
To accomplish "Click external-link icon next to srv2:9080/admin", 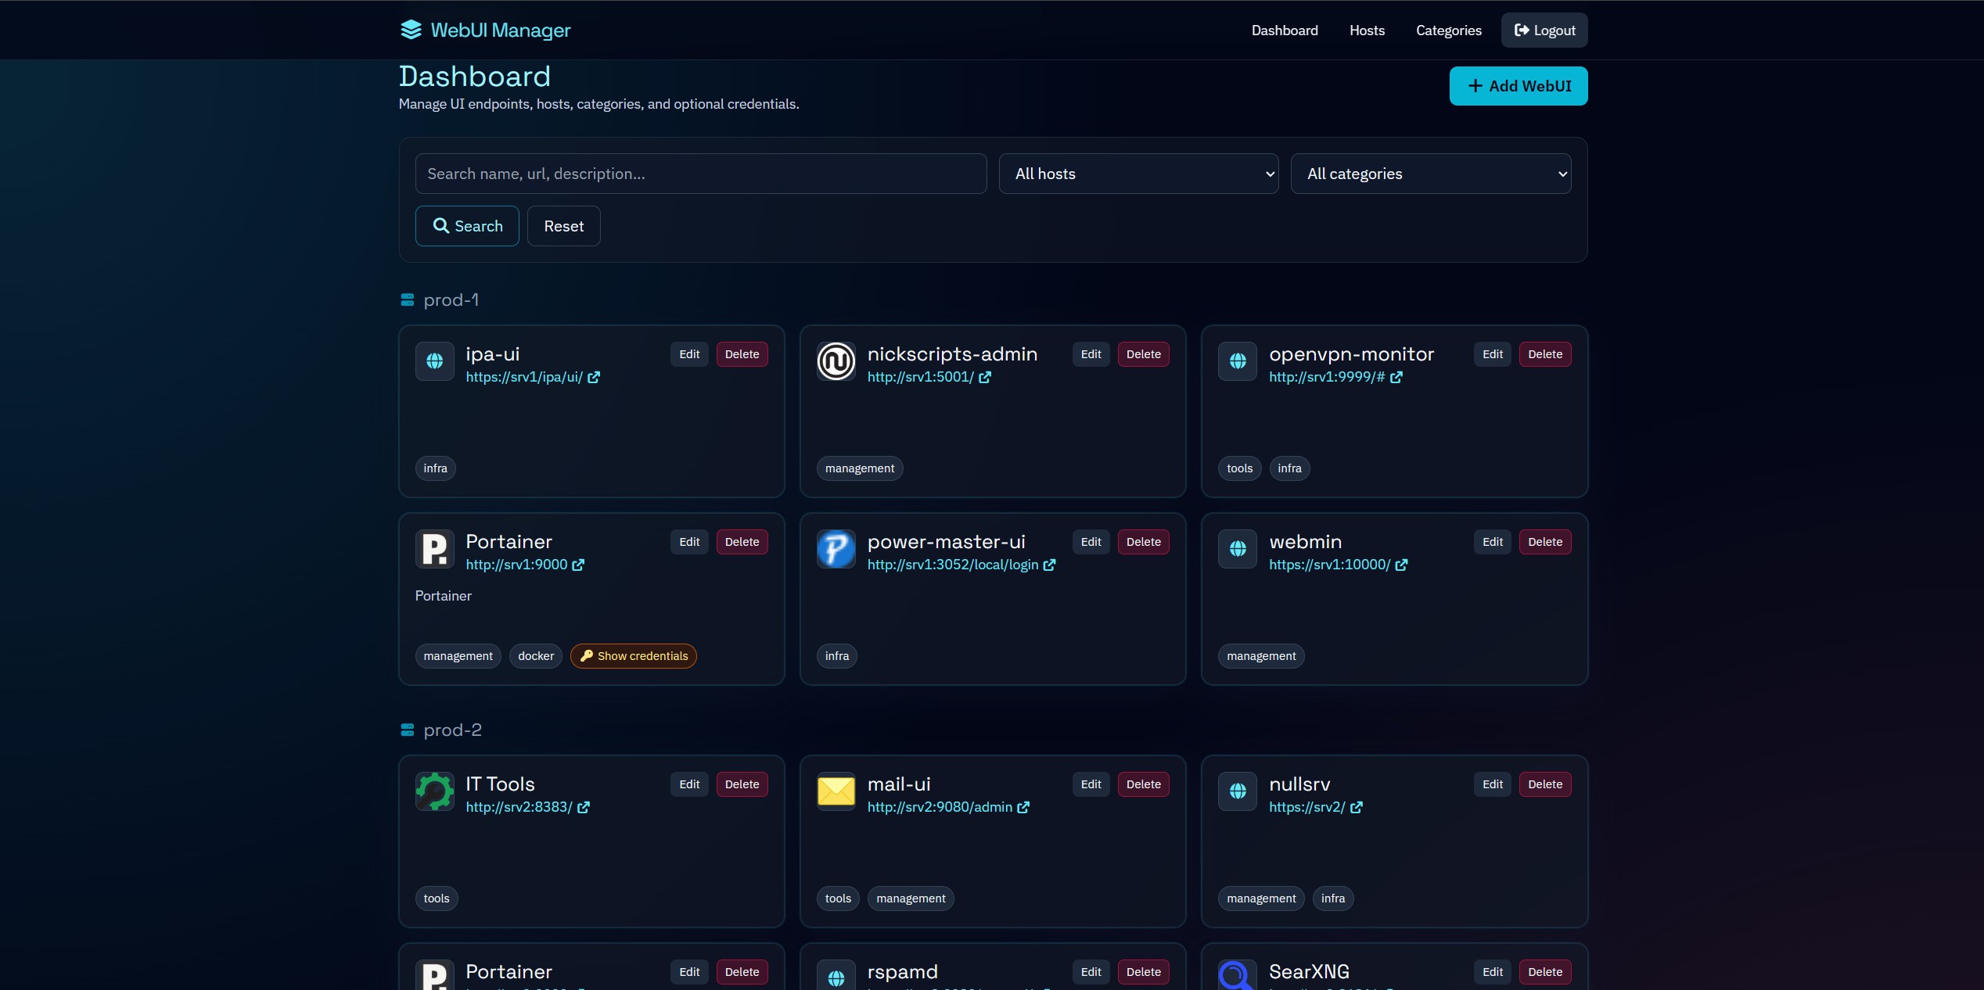I will (x=1023, y=808).
